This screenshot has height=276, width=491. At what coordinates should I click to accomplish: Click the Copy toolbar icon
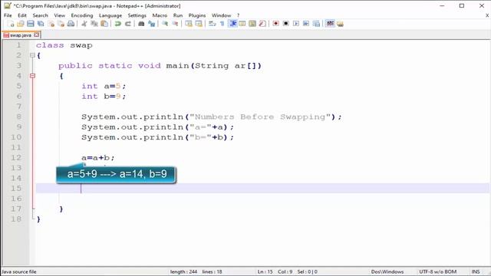(x=94, y=24)
